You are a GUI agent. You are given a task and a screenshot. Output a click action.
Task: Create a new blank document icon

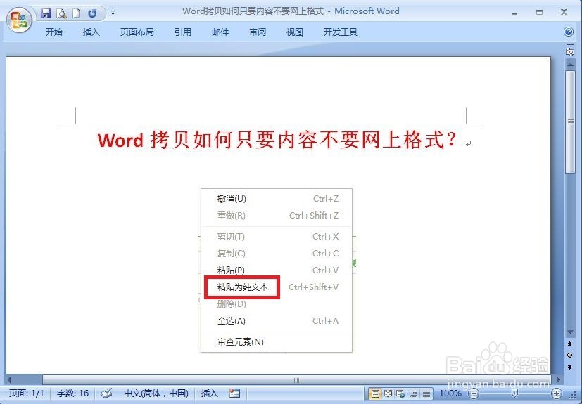click(76, 14)
